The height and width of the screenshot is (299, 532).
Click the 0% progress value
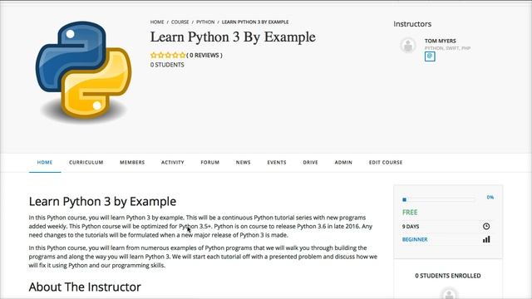coord(490,197)
